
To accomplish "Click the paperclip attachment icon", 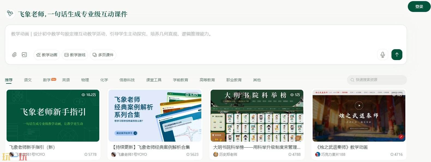I will click(14, 55).
